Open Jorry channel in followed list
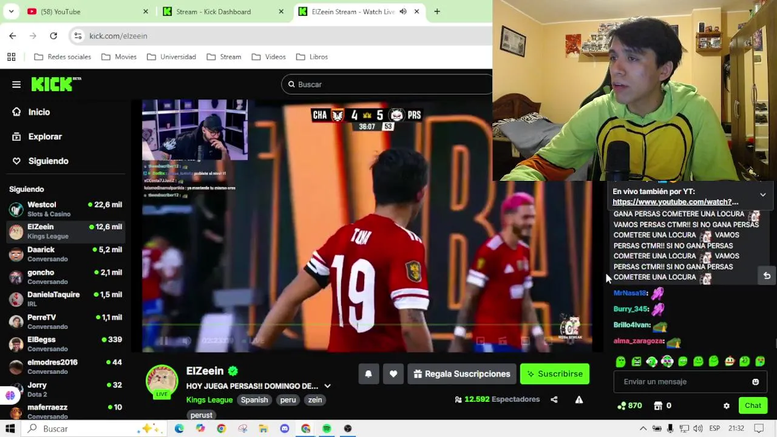The width and height of the screenshot is (777, 437). tap(66, 389)
